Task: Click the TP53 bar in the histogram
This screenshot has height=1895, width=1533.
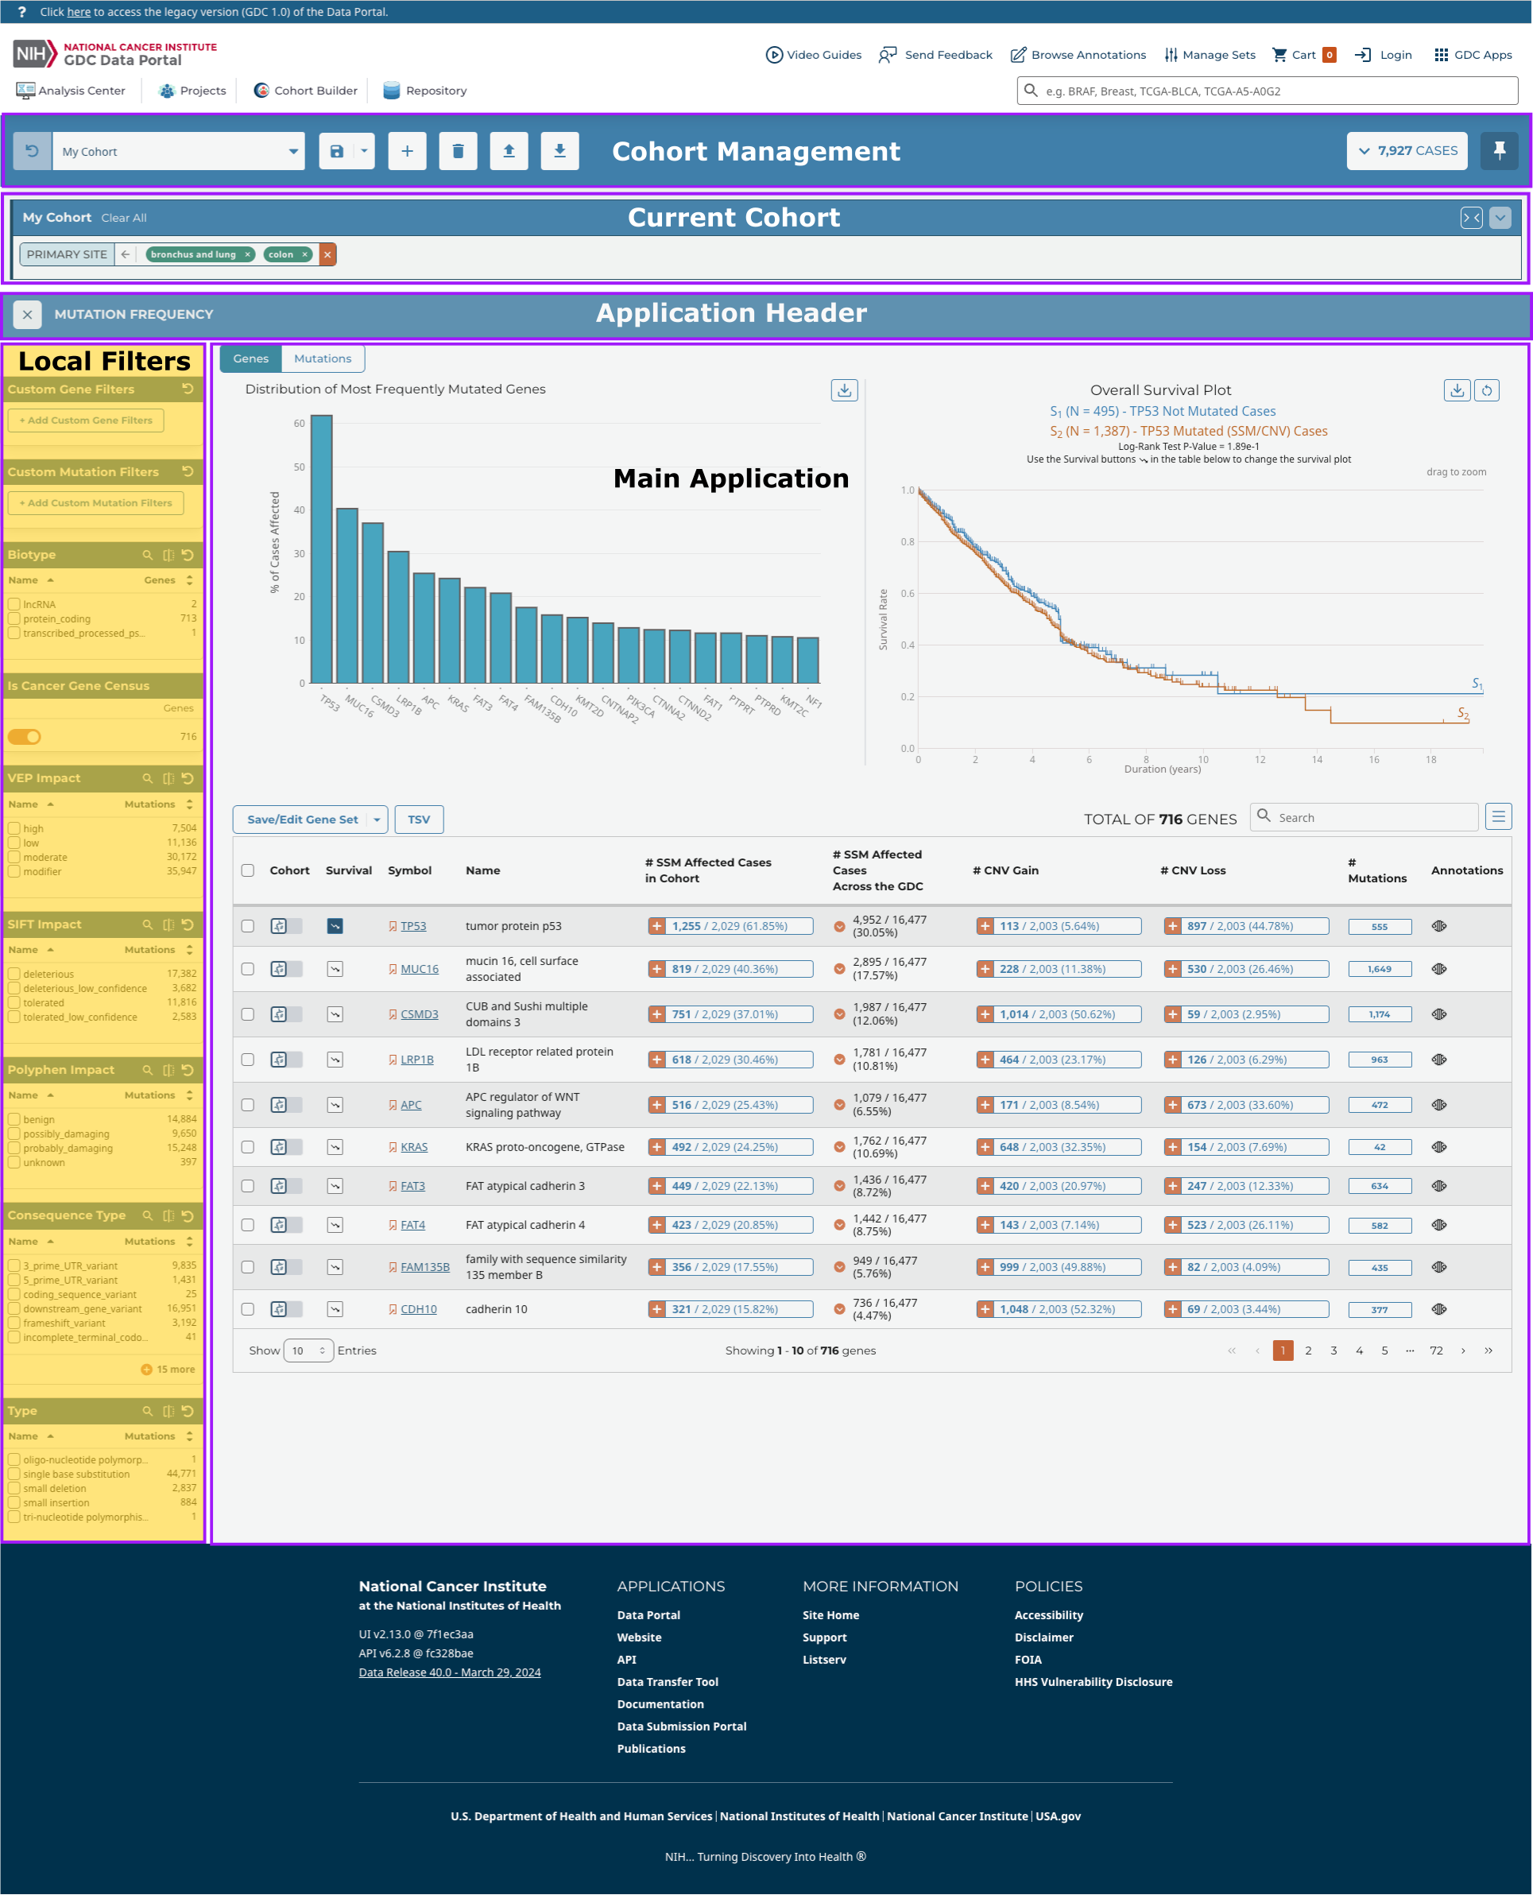Action: 321,548
